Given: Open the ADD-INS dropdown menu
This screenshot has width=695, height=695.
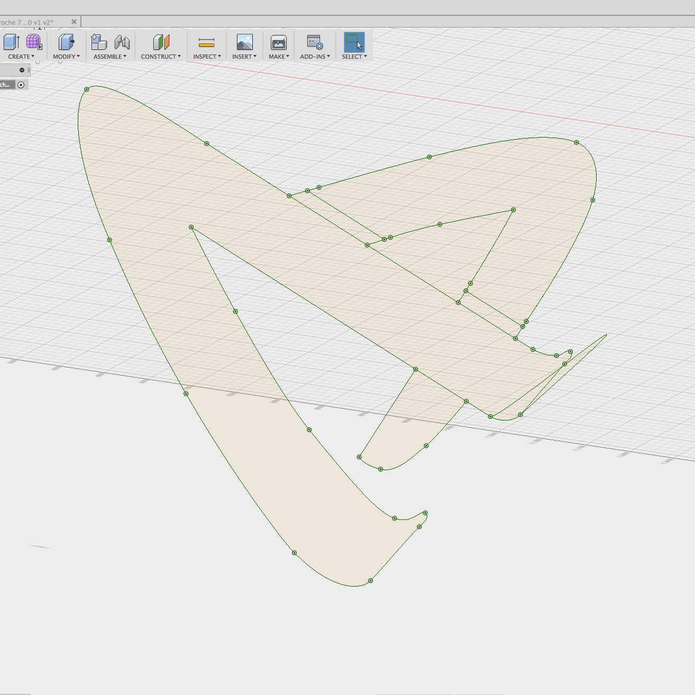Looking at the screenshot, I should [315, 57].
